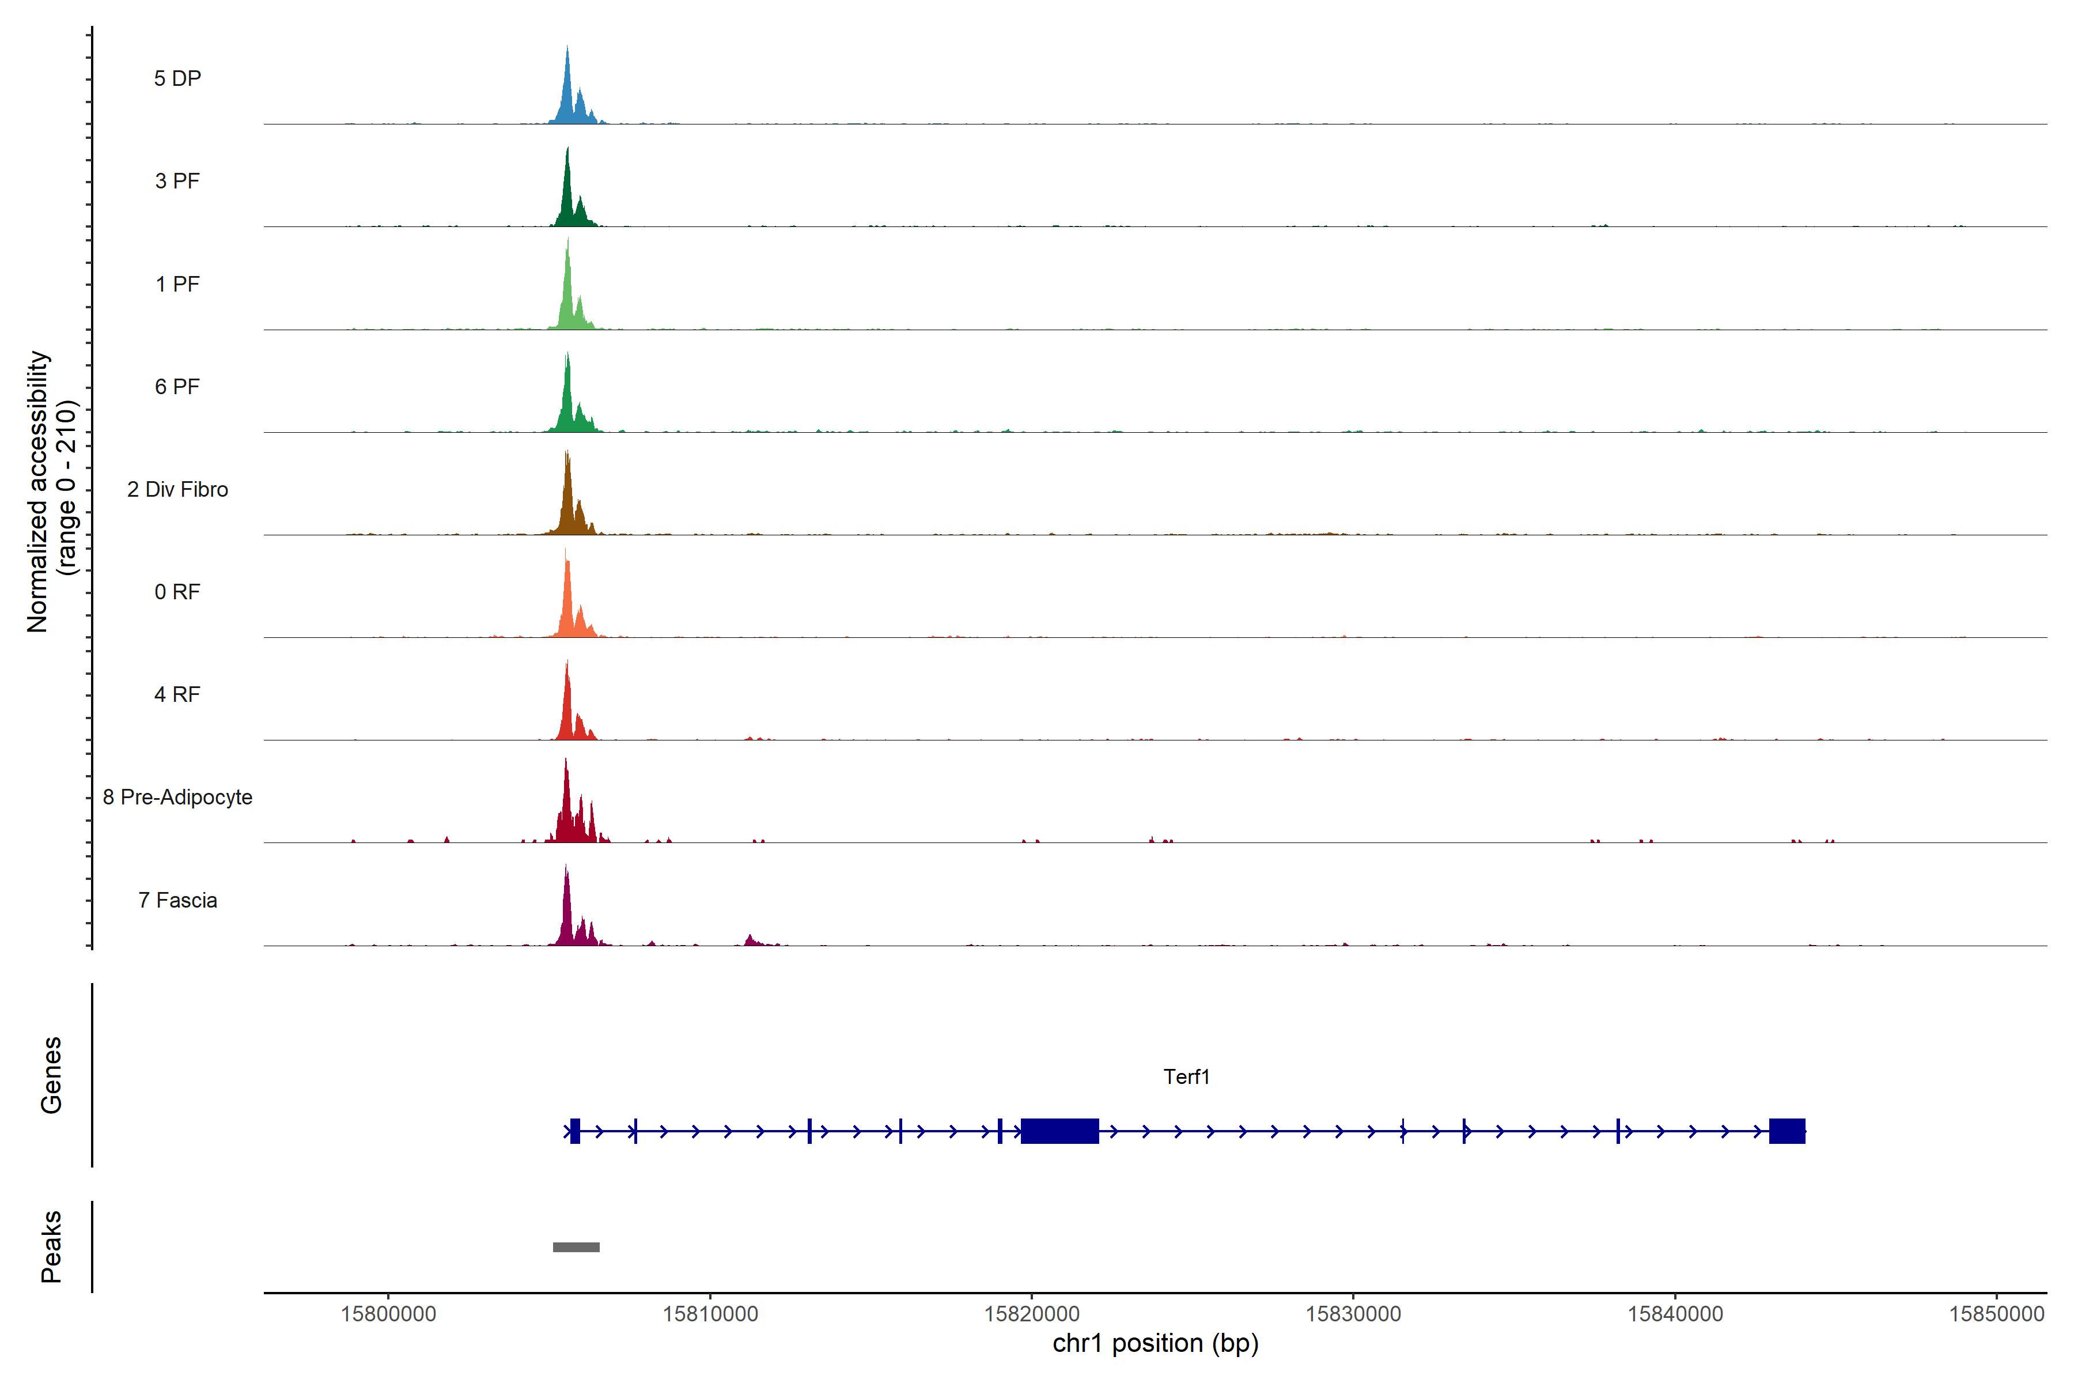
Task: Select the 1 PF track label
Action: click(x=177, y=284)
